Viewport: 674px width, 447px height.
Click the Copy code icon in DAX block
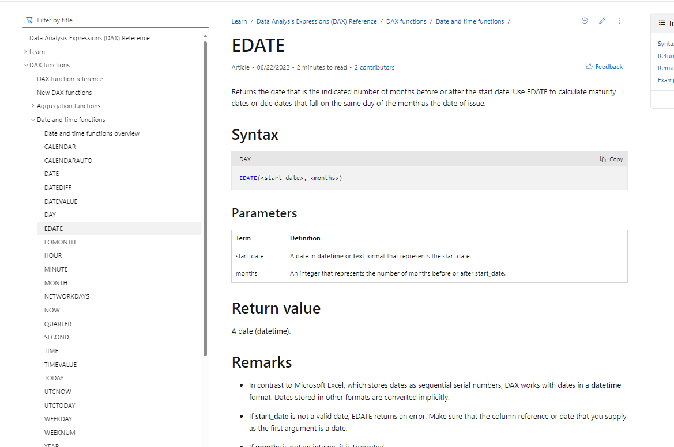click(x=603, y=159)
